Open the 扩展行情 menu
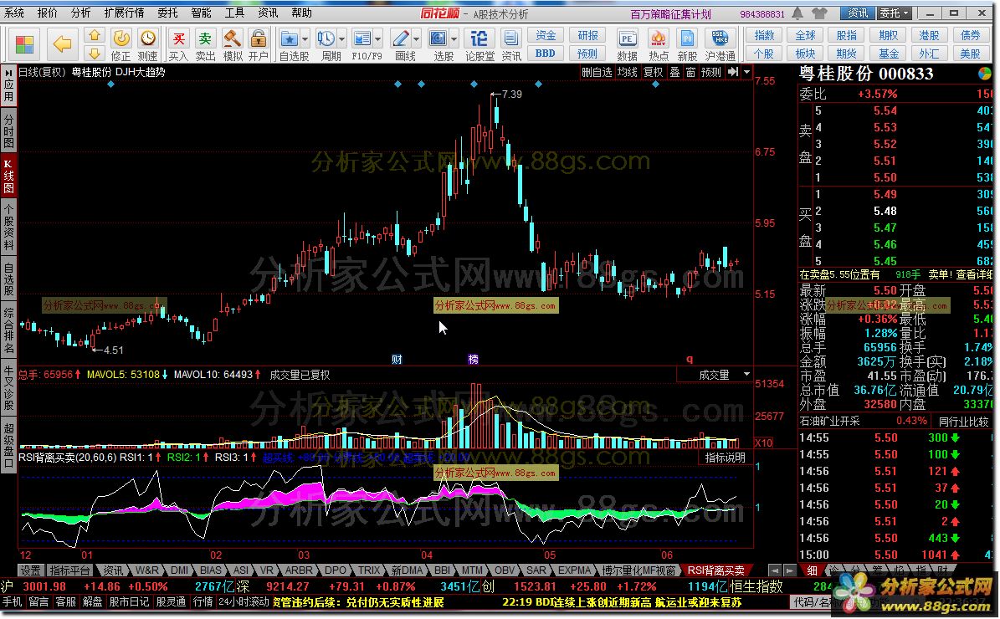This screenshot has height=619, width=1000. pos(124,13)
